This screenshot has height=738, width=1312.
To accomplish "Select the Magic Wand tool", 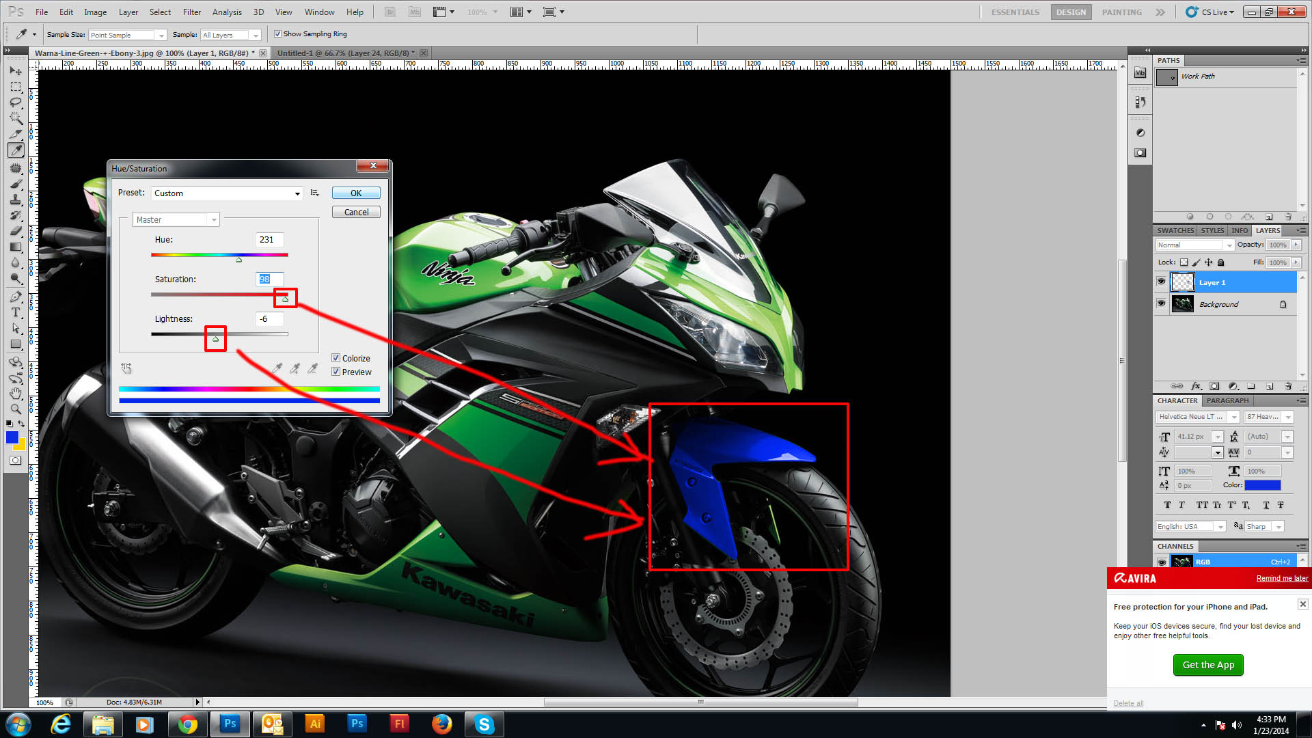I will tap(16, 118).
